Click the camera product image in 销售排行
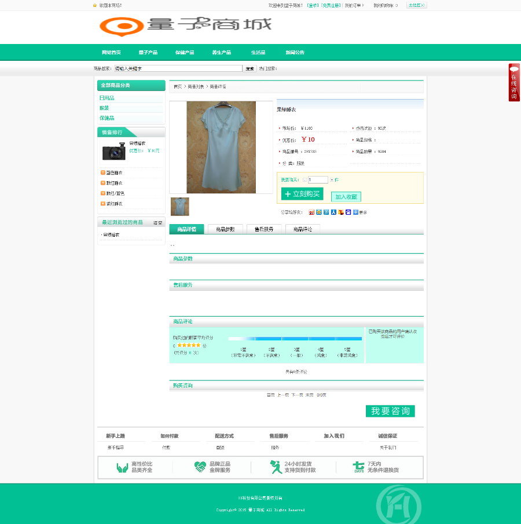The width and height of the screenshot is (521, 524). (x=114, y=151)
